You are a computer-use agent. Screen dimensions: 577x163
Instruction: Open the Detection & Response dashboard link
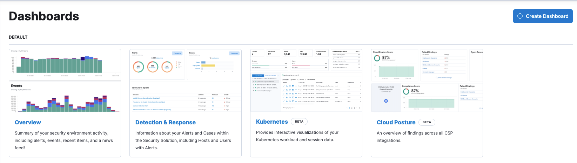click(x=165, y=122)
